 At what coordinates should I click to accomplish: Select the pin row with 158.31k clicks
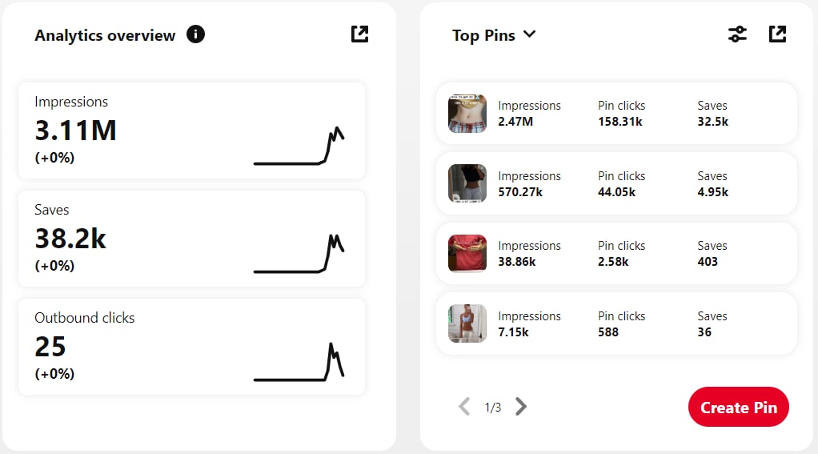[x=616, y=114]
